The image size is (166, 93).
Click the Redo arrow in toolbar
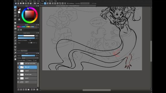tap(38, 3)
